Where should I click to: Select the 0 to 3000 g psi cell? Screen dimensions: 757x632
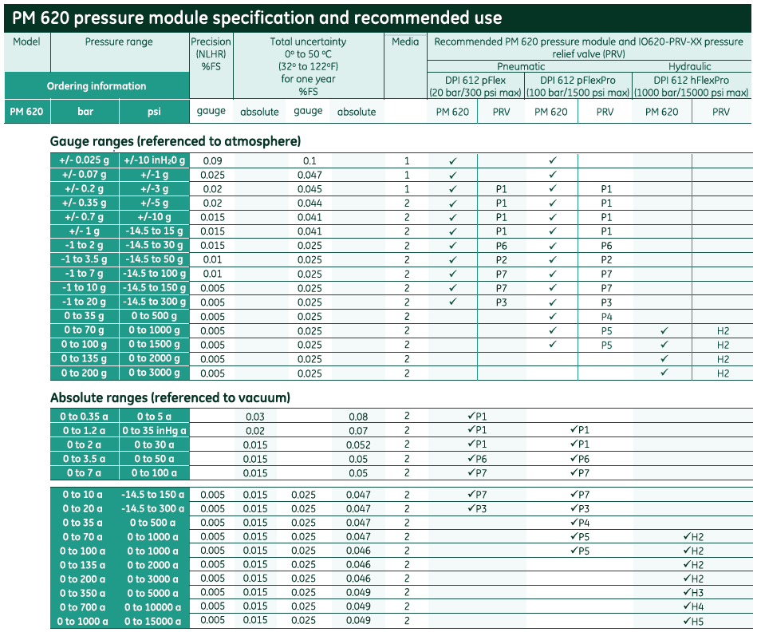point(154,373)
